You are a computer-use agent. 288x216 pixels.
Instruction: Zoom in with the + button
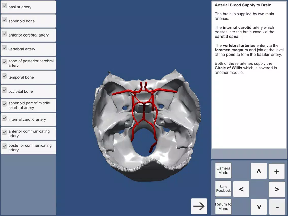(x=277, y=171)
